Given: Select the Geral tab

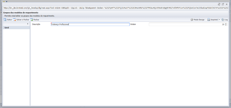Looking at the screenshot, I should tap(16, 28).
